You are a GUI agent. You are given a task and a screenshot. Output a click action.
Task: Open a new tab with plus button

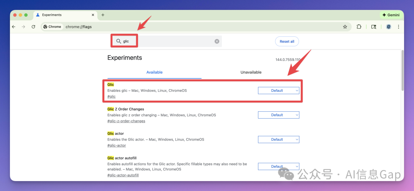click(x=103, y=15)
